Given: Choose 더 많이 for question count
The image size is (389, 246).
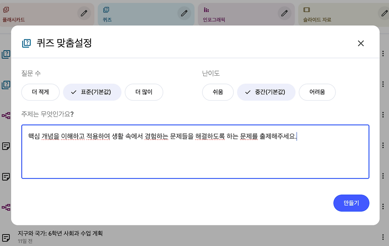Looking at the screenshot, I should point(144,92).
